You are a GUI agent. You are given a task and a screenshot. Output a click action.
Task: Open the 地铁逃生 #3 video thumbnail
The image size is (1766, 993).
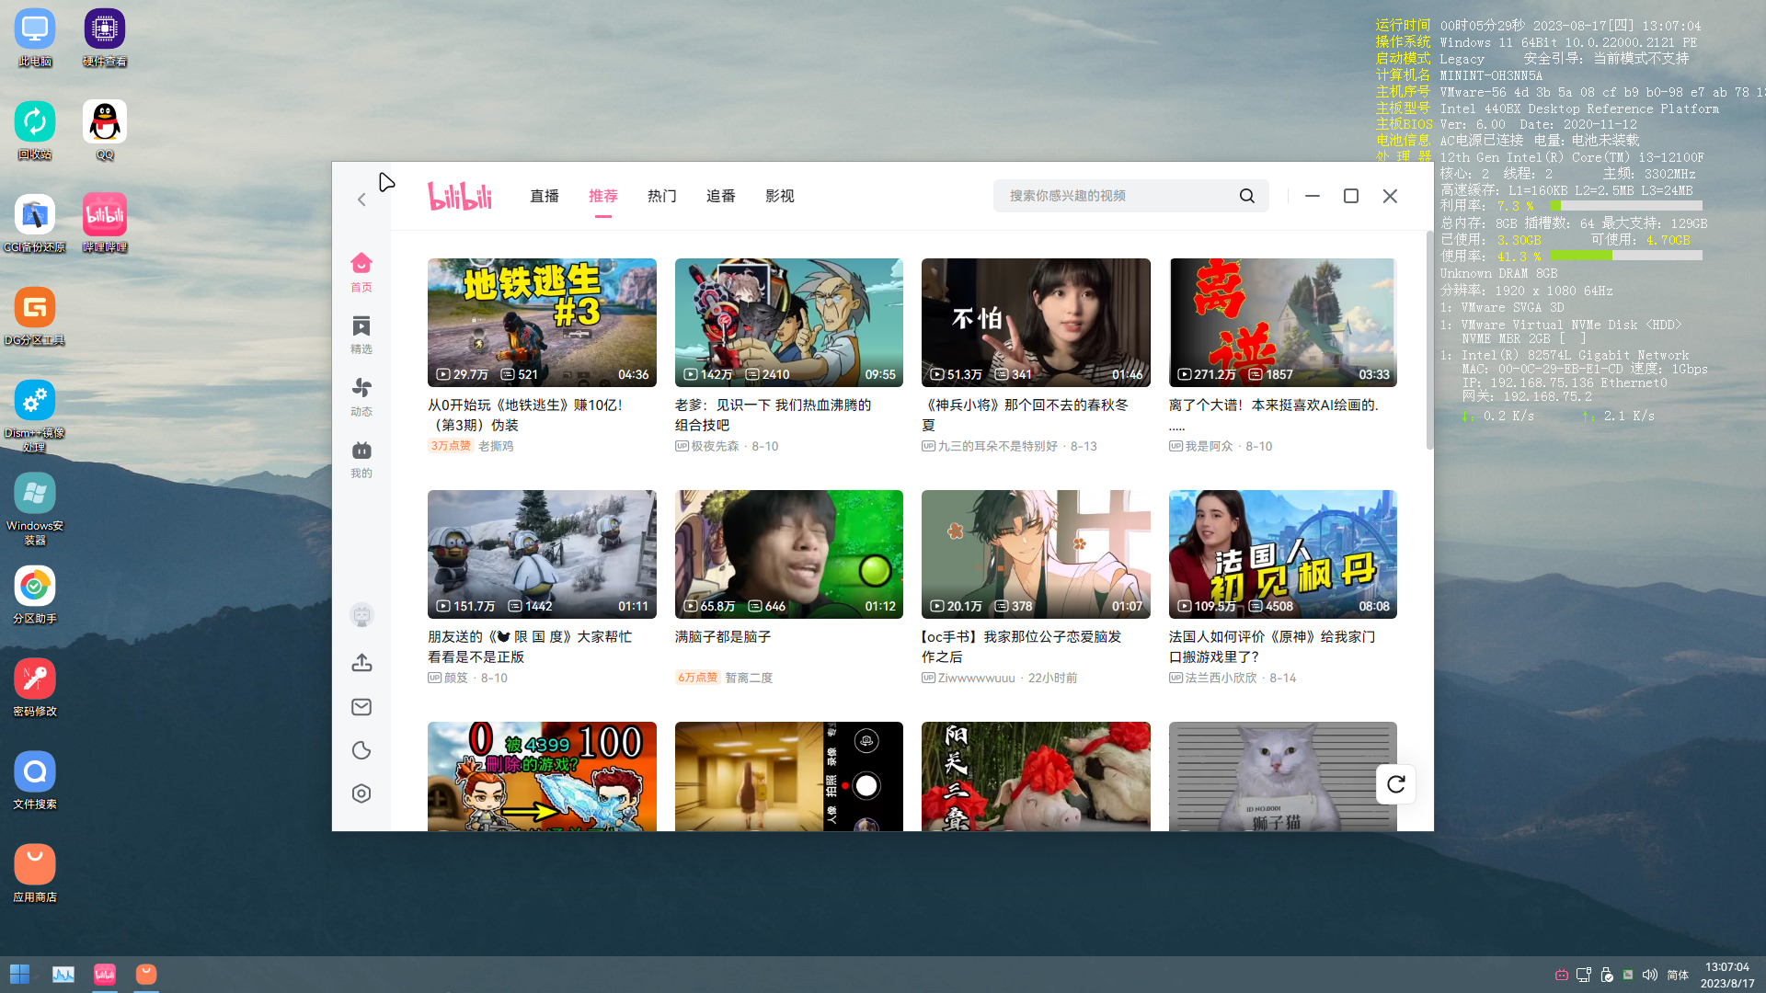(x=542, y=322)
